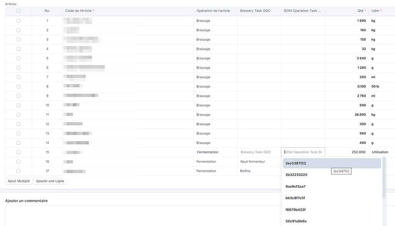
Task: Click the Brewery Task GGC field on row 15
Action: click(x=258, y=152)
